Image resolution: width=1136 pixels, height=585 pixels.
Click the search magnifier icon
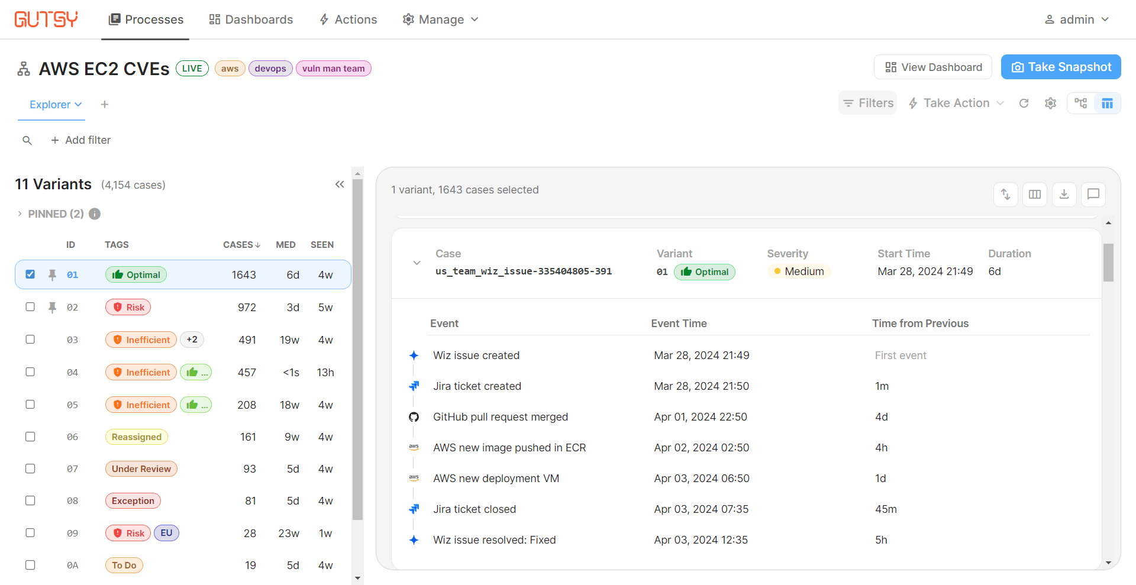click(27, 140)
